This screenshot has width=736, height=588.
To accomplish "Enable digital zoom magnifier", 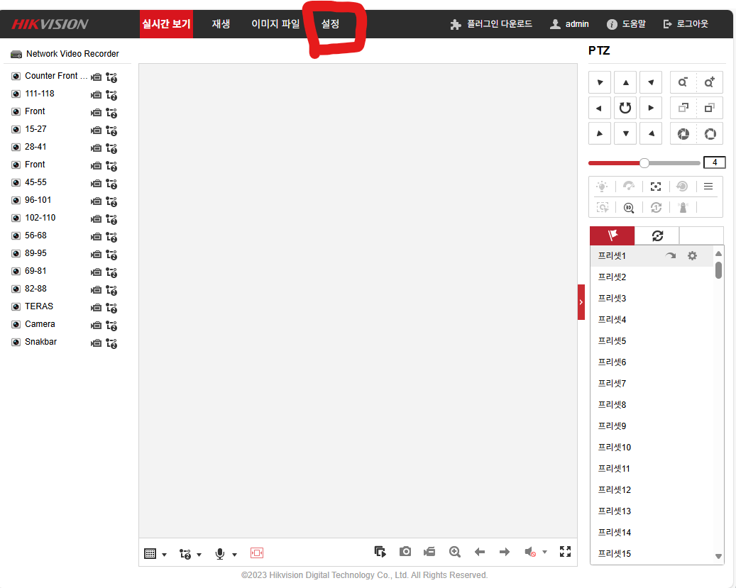I will (454, 552).
